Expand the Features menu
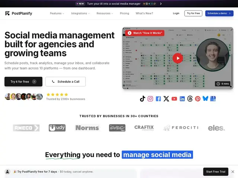The image size is (238, 178). (x=57, y=13)
